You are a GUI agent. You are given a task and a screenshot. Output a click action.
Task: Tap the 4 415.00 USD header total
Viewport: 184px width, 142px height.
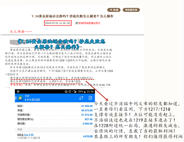[32, 100]
